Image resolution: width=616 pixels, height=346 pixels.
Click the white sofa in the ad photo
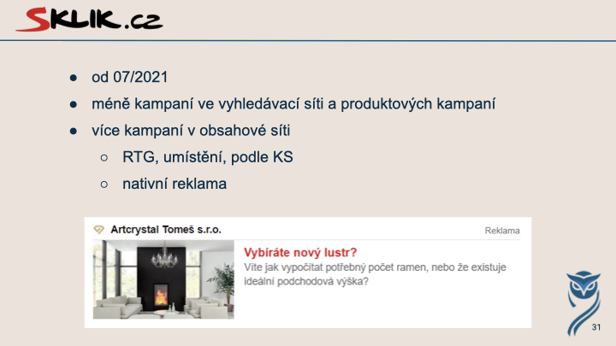(118, 307)
